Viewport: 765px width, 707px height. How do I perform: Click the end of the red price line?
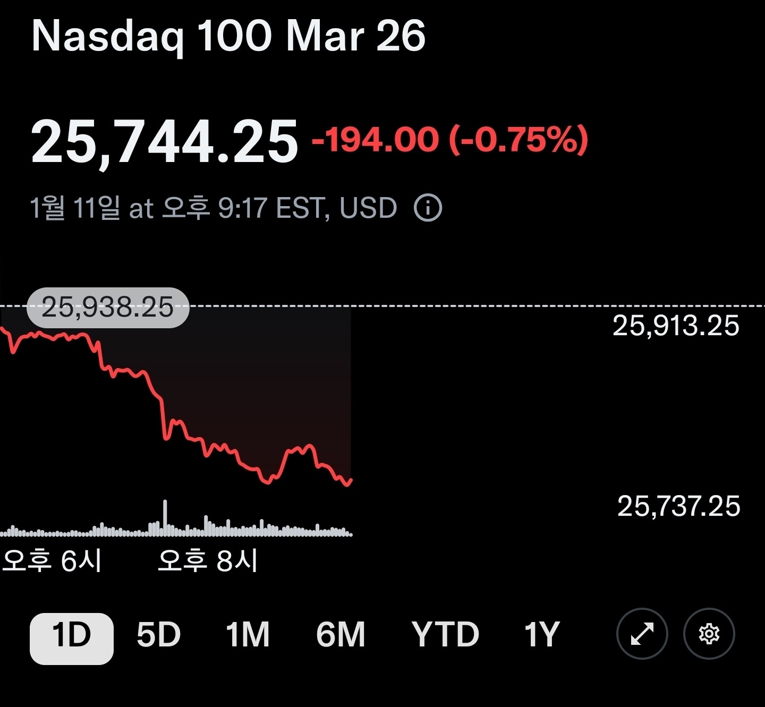coord(351,481)
